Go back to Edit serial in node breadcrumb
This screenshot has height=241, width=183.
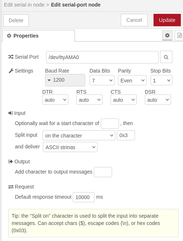tap(24, 5)
